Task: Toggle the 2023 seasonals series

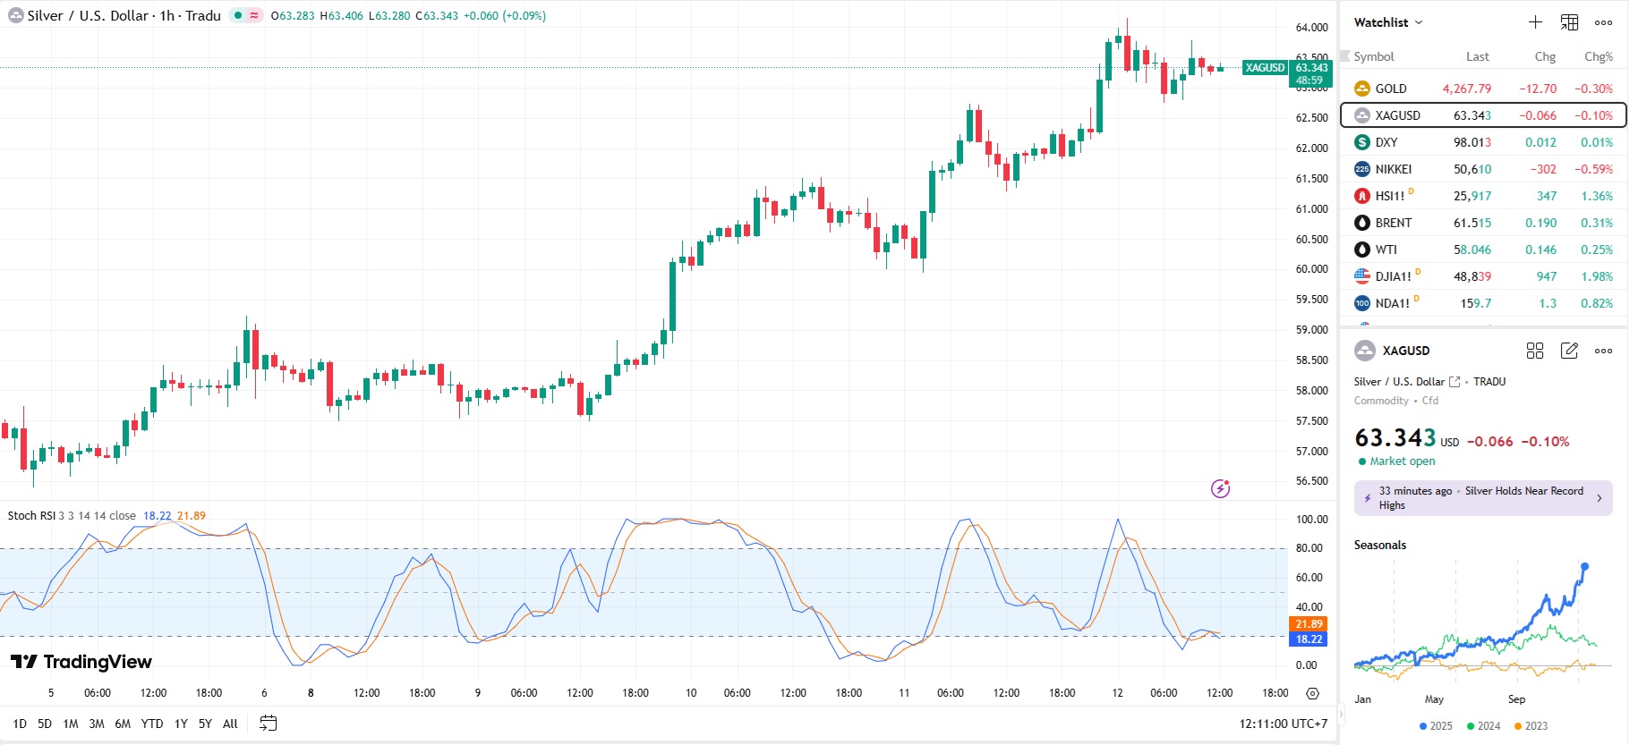Action: (1531, 726)
